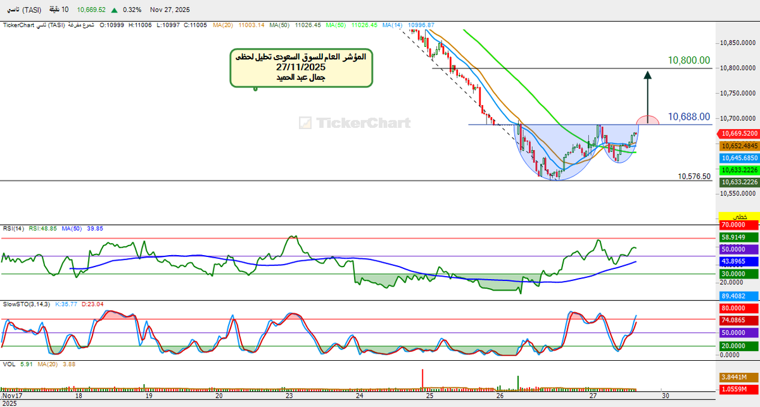Click day 27 on time axis
Image resolution: width=760 pixels, height=407 pixels.
593,396
